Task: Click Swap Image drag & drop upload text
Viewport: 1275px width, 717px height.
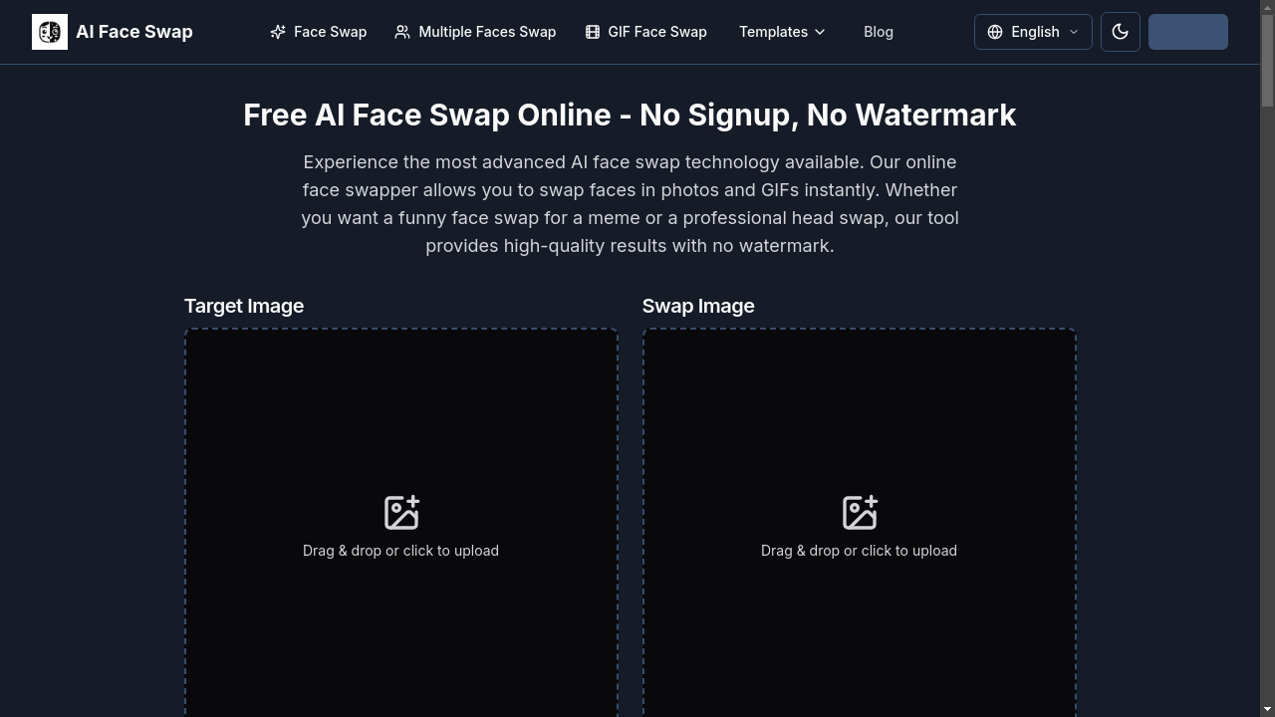Action: (x=859, y=551)
